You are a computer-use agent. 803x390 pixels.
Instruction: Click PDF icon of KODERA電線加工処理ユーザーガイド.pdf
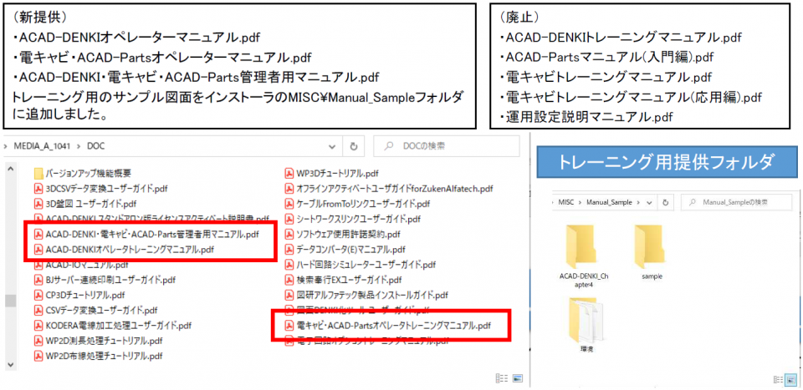(38, 325)
